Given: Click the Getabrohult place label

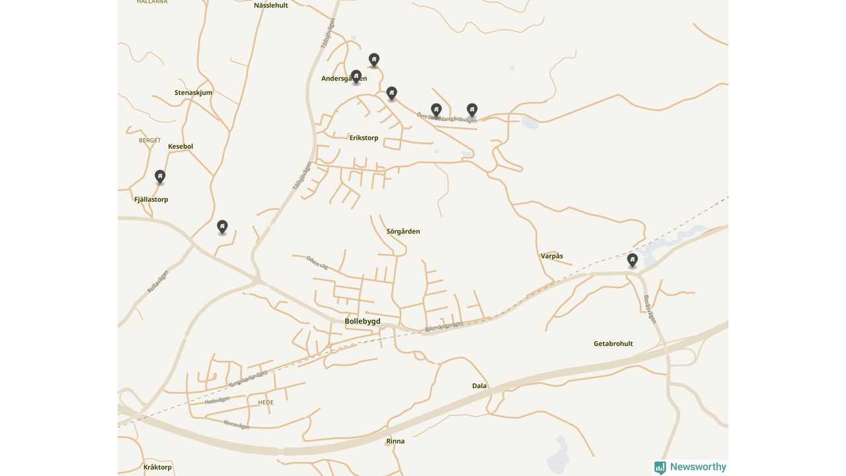Looking at the screenshot, I should point(613,344).
